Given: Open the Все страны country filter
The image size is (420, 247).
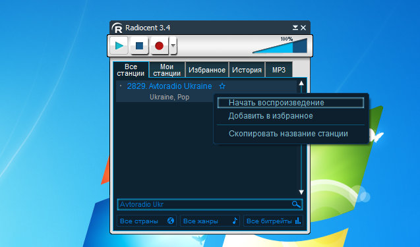Looking at the screenshot, I should click(x=146, y=221).
